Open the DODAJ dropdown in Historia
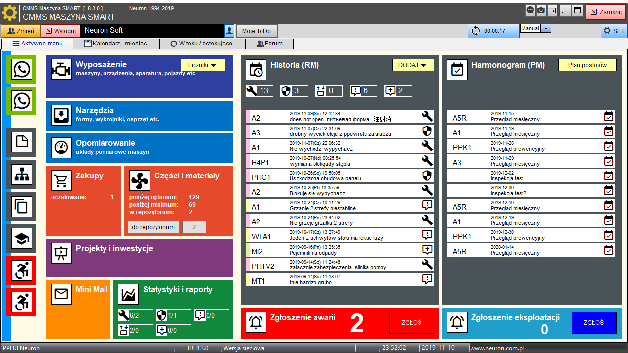The width and height of the screenshot is (628, 353). (413, 65)
